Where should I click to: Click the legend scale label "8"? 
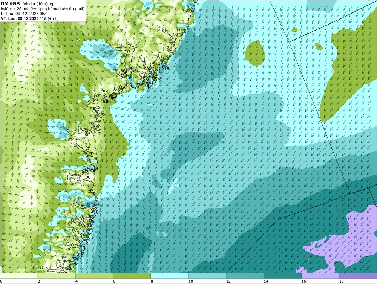[x=152, y=281]
